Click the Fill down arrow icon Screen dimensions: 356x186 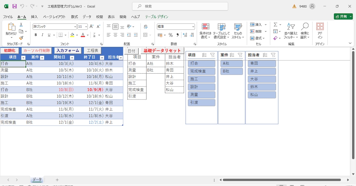[x=275, y=31]
